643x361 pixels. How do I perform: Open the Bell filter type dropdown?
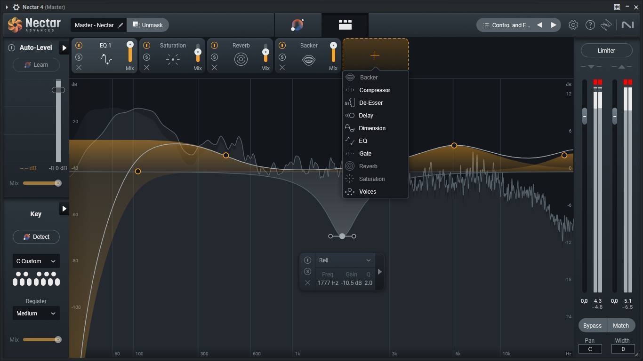pos(345,260)
